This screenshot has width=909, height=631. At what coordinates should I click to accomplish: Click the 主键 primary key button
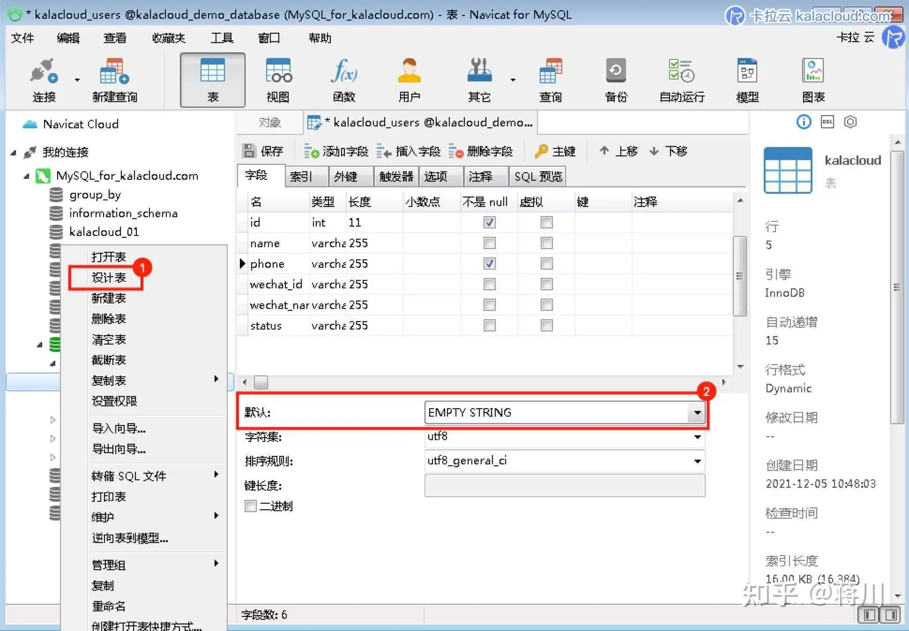coord(555,151)
